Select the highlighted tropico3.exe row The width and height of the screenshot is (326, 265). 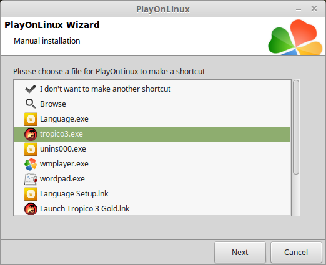click(152, 134)
